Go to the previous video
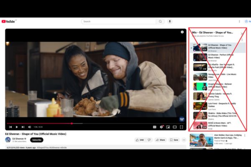Image resolution: width=251 pixels, height=167 pixels. (x=10, y=127)
